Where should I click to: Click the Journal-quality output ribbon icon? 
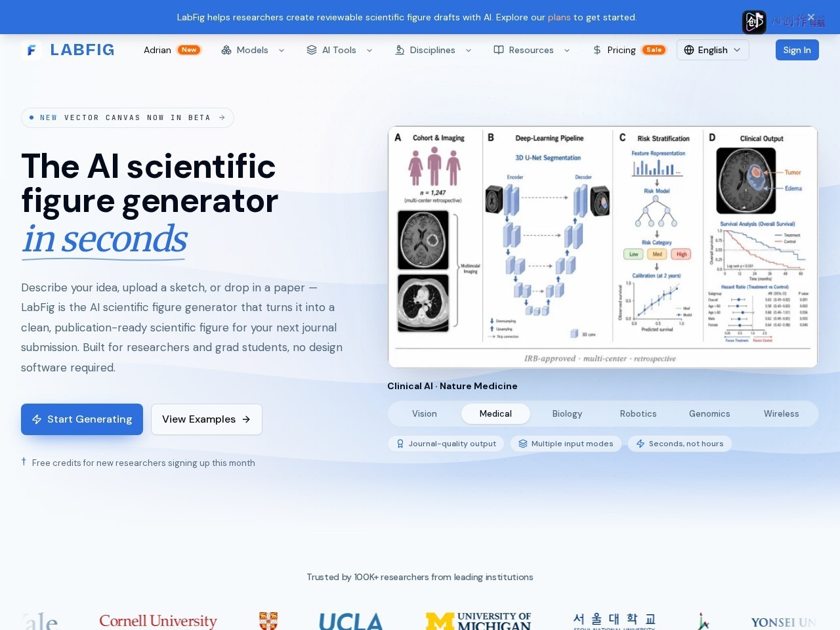(x=400, y=444)
